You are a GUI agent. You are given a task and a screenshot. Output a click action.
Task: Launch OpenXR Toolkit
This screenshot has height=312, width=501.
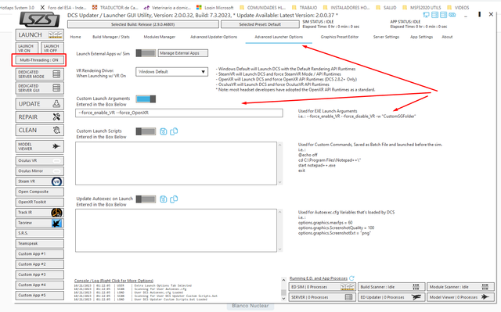click(40, 203)
